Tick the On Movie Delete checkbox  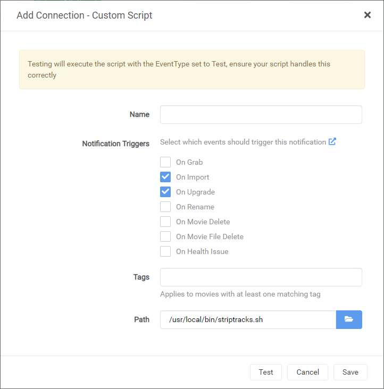point(165,222)
